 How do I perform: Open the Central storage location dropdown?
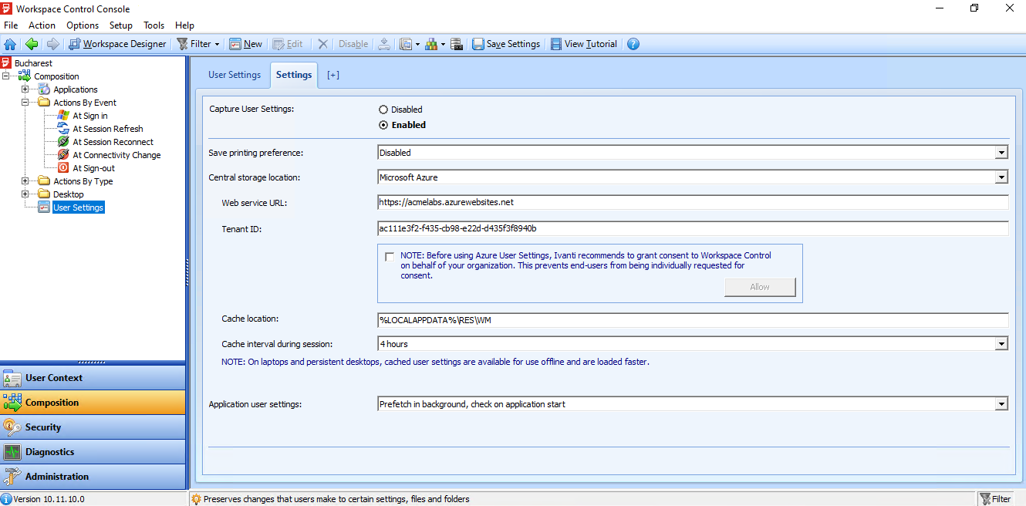click(1001, 177)
